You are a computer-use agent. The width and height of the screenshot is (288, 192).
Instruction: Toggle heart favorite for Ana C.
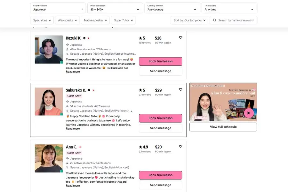pos(181,147)
